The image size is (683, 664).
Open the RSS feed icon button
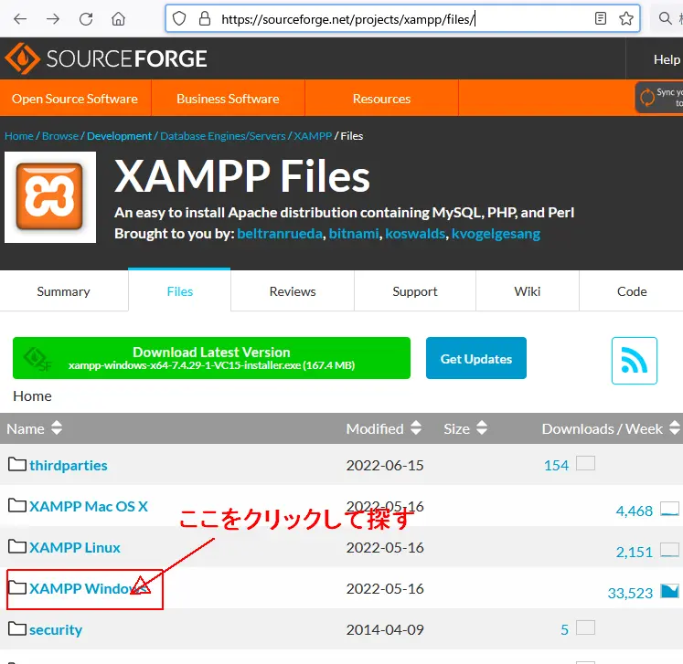634,360
